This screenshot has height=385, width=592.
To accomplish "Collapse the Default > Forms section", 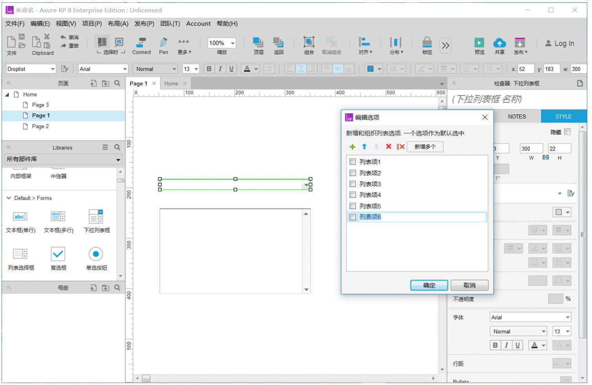I will pyautogui.click(x=9, y=198).
